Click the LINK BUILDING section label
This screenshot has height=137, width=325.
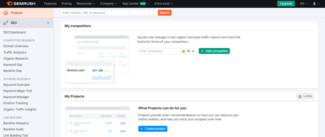coord(13,117)
